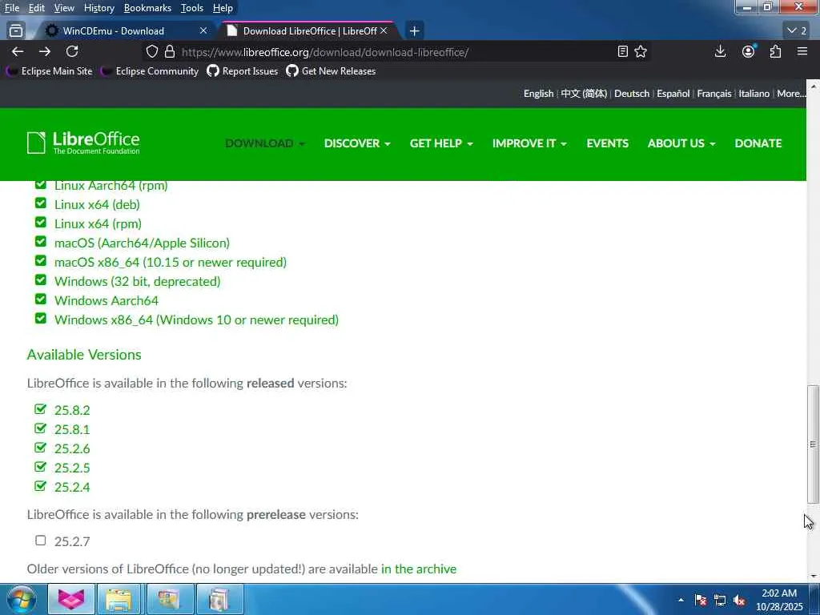The width and height of the screenshot is (820, 615).
Task: Show hidden system tray icons
Action: click(x=681, y=600)
